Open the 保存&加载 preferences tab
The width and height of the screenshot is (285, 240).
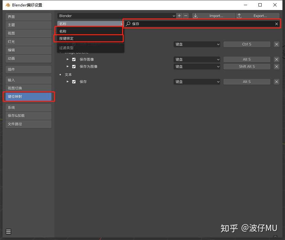(x=28, y=116)
